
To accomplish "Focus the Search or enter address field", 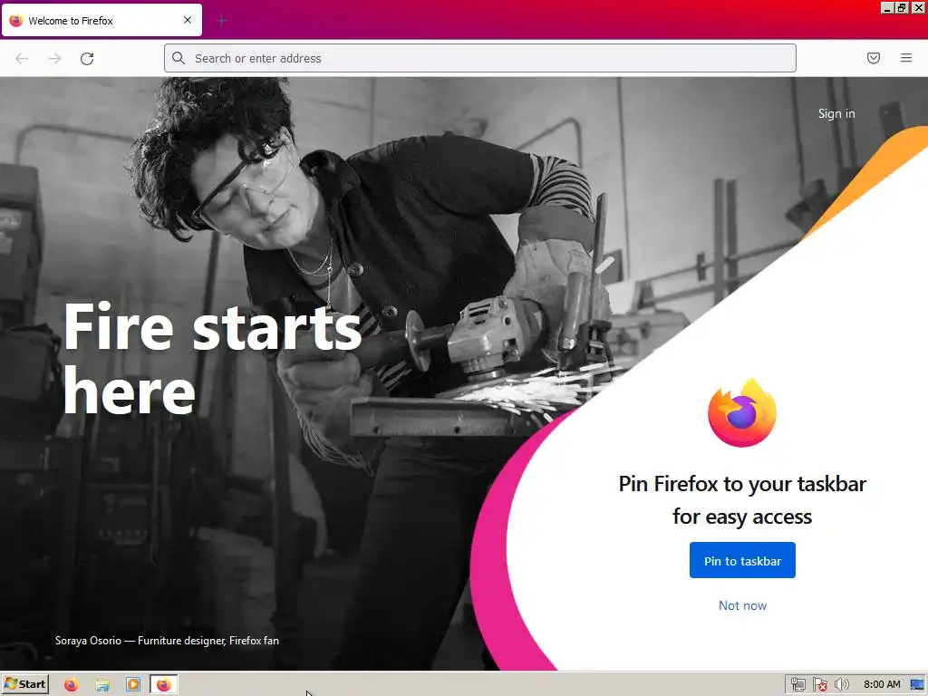I will (x=480, y=58).
